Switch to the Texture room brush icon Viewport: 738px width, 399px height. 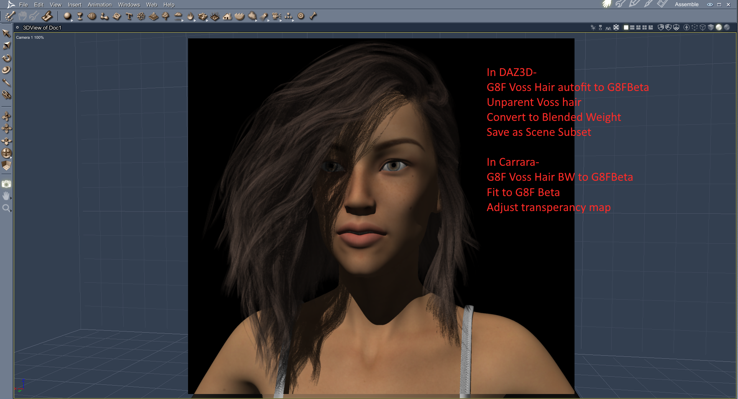tap(648, 4)
